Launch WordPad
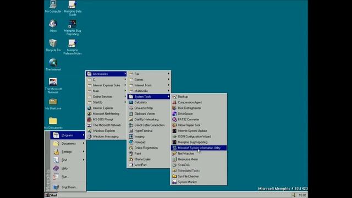Screen dimensions: 352x198 [x=149, y=165]
